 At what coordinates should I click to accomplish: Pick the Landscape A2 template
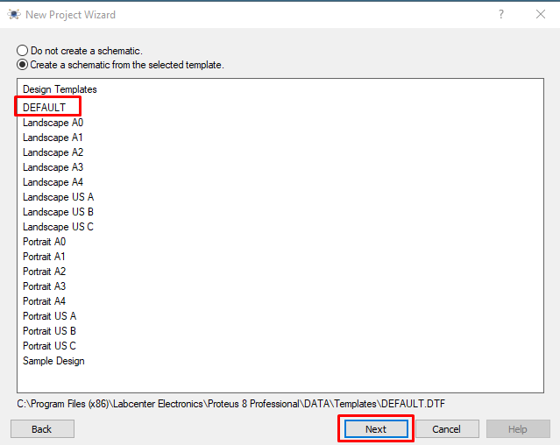point(53,152)
